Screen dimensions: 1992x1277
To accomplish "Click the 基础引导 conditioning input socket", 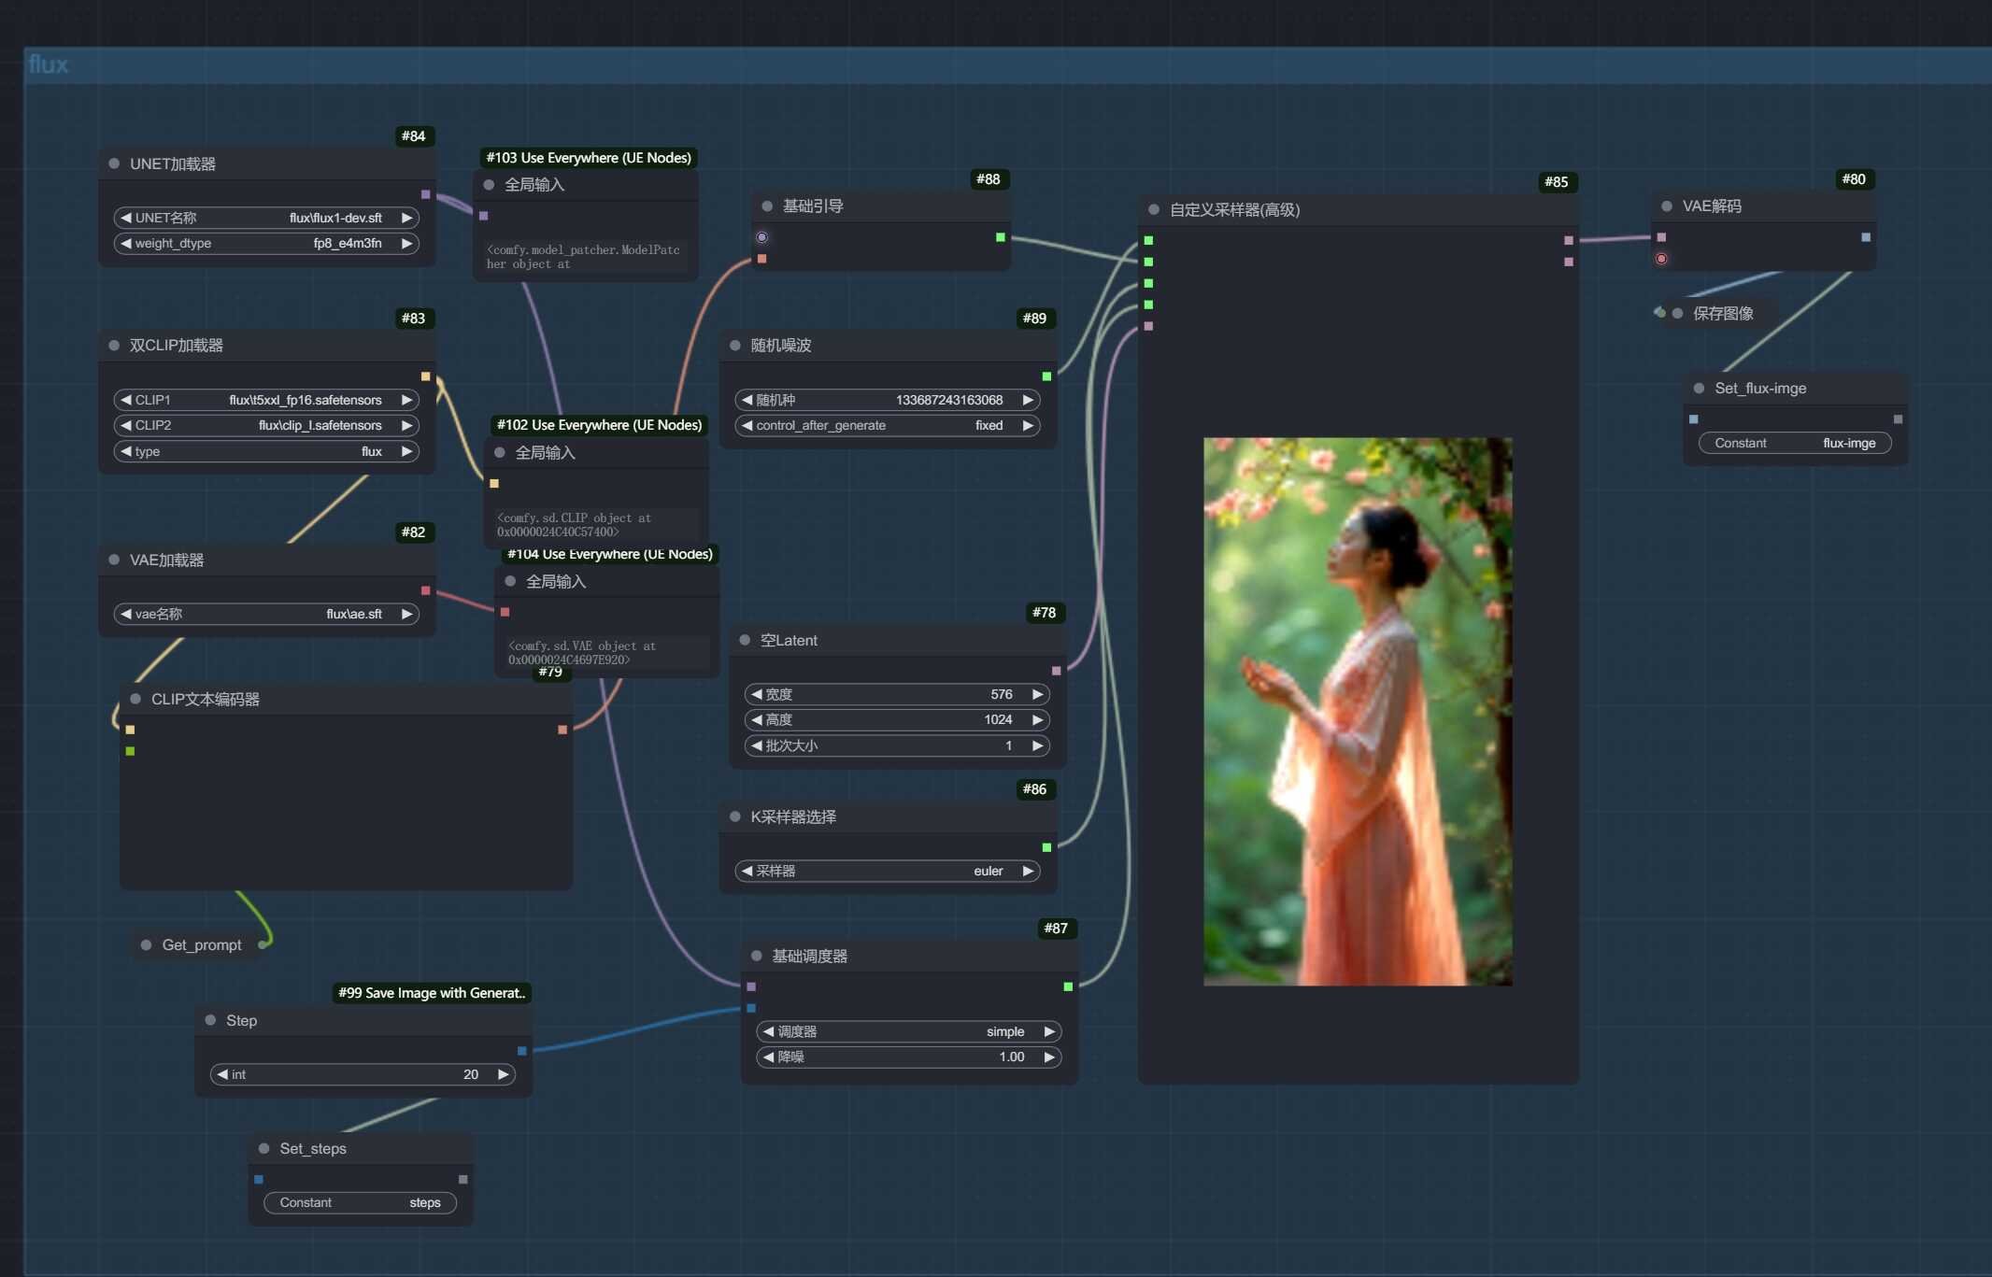I will tap(762, 259).
